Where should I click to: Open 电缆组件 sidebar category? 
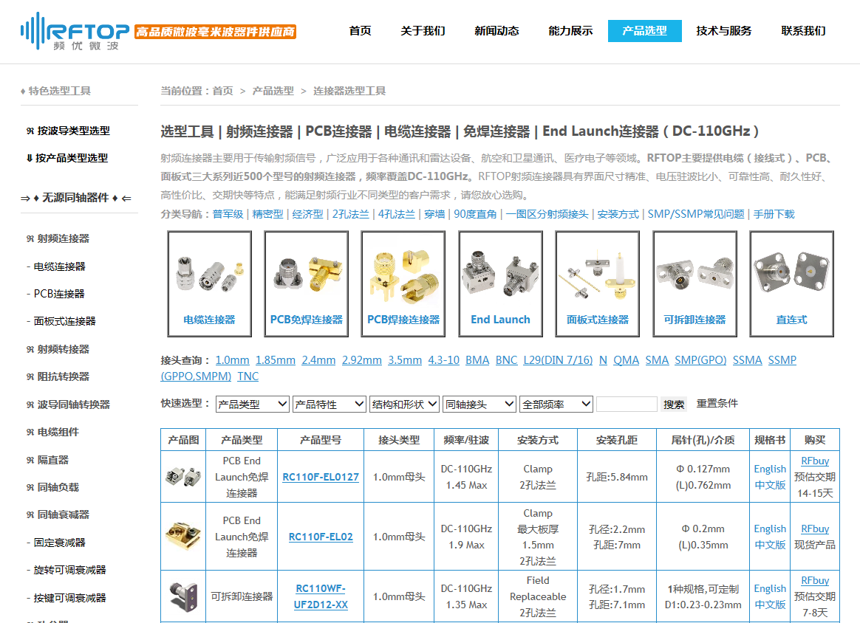[x=52, y=433]
